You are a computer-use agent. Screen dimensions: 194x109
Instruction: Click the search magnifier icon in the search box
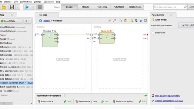pyautogui.click(x=185, y=7)
